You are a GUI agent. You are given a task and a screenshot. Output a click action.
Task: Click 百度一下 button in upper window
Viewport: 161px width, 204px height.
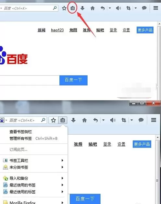tap(73, 80)
